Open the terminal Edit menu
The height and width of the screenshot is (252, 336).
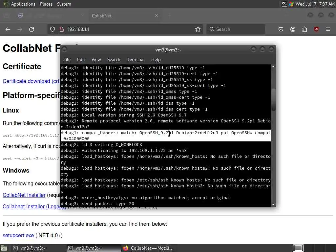click(81, 60)
